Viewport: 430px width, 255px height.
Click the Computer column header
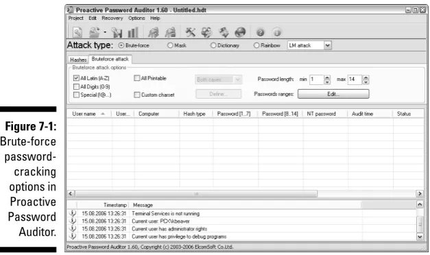(156, 114)
